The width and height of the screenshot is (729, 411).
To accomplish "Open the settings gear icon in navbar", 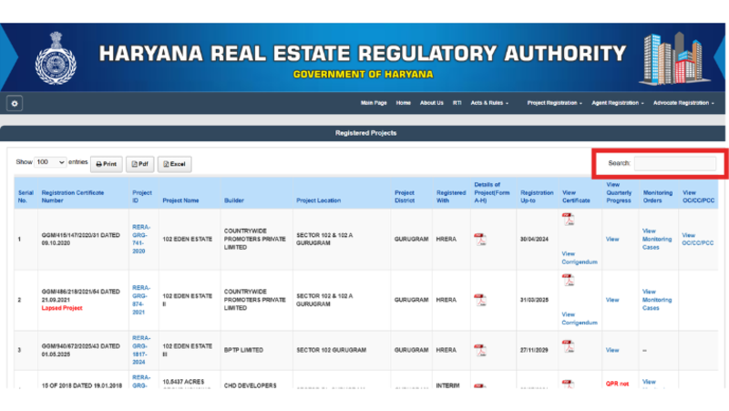I will tap(15, 103).
